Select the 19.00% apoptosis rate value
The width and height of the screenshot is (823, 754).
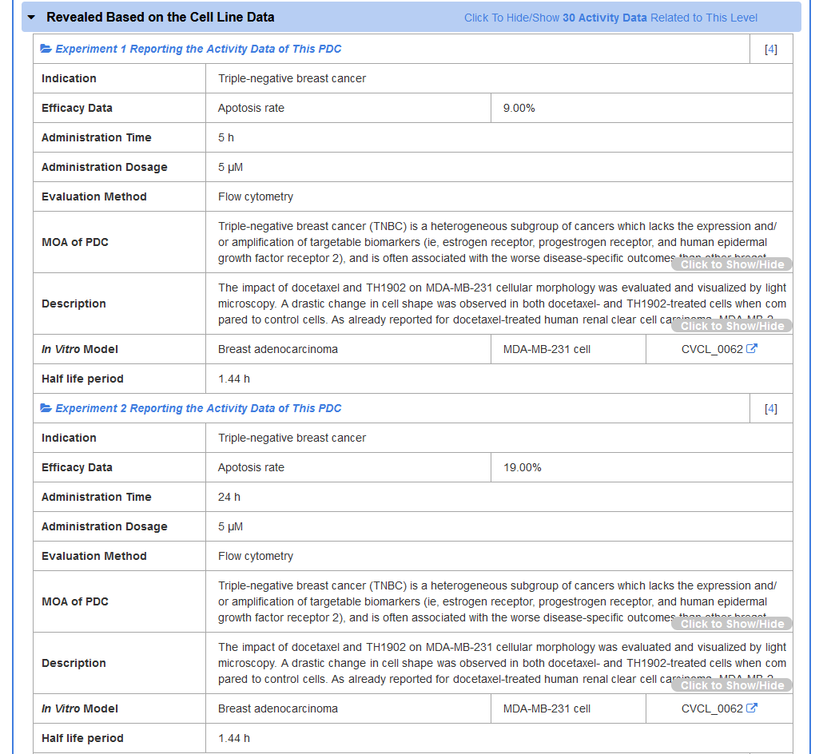click(x=522, y=467)
